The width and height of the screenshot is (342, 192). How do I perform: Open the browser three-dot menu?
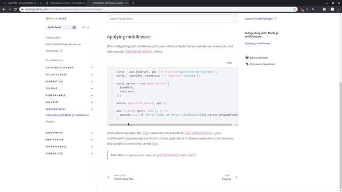click(x=338, y=9)
